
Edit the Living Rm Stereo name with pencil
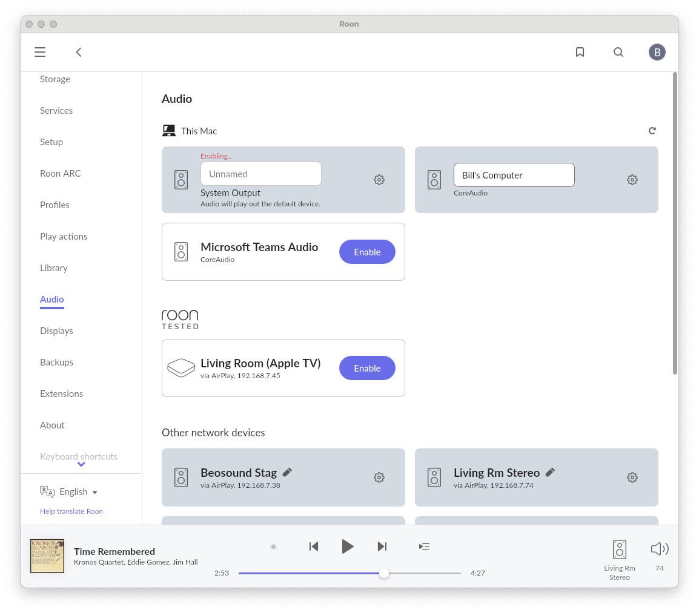coord(551,472)
